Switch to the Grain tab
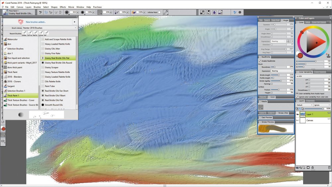This screenshot has height=187, width=332. point(273,97)
